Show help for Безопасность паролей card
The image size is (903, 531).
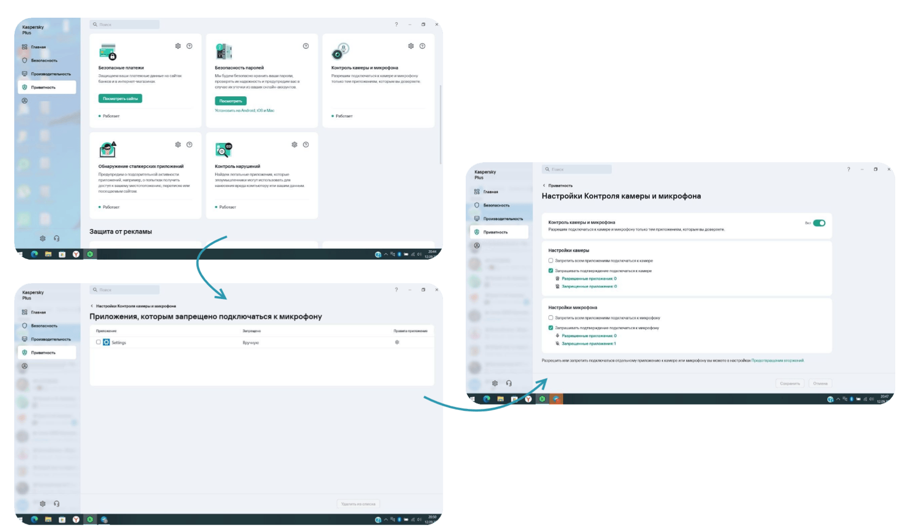pyautogui.click(x=306, y=46)
